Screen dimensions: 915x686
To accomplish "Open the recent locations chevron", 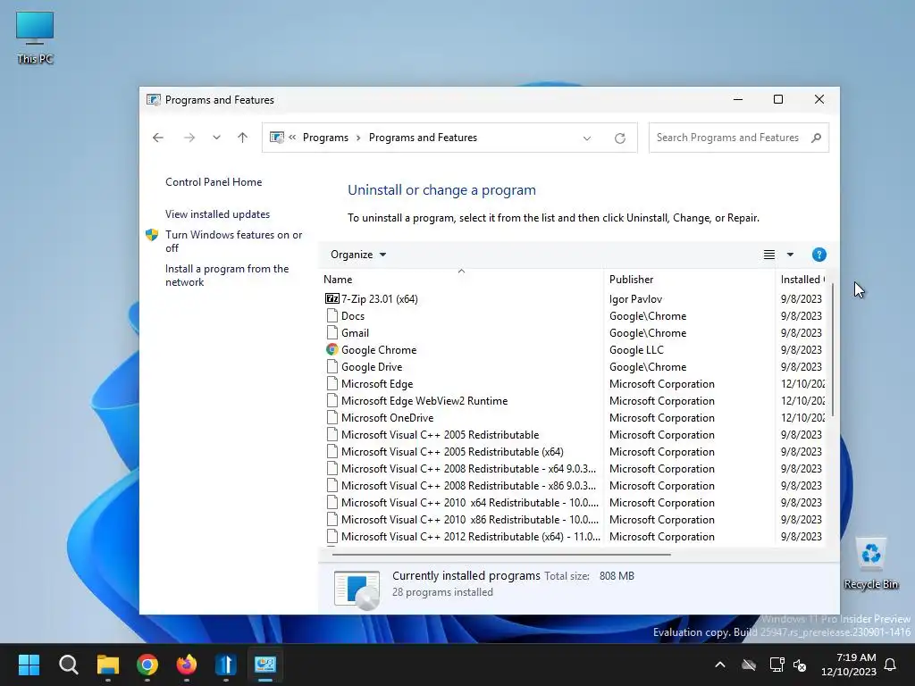I will (216, 138).
